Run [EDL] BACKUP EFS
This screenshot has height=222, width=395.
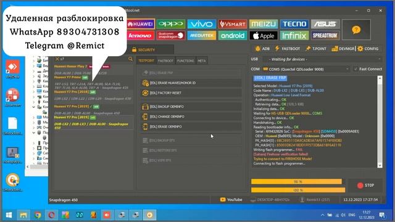(x=191, y=141)
